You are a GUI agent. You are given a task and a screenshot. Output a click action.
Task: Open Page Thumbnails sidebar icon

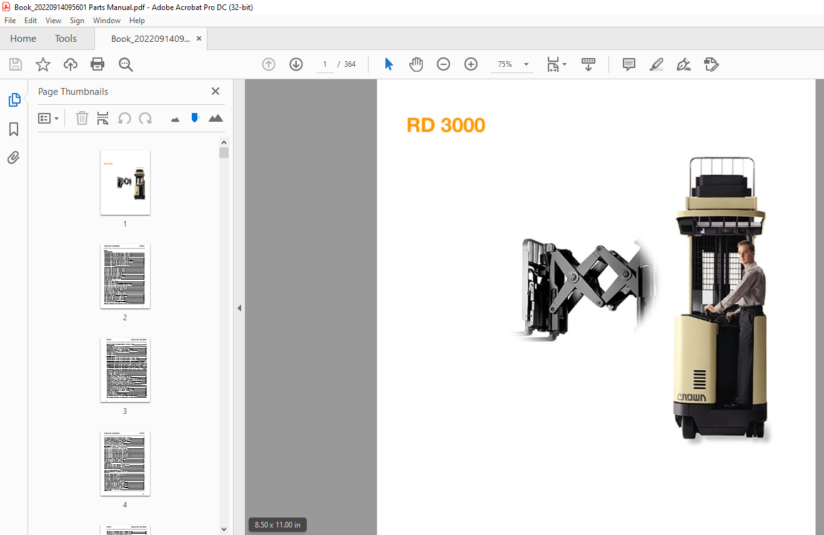(14, 99)
